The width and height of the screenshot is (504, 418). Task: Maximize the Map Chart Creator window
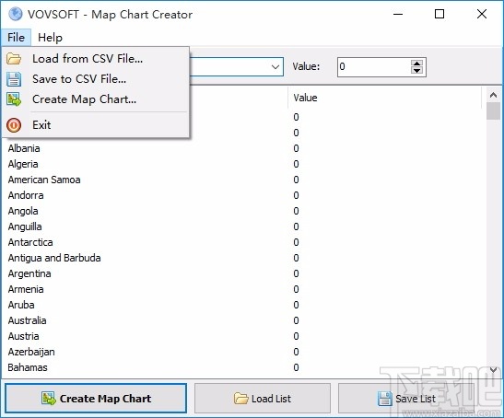[x=440, y=14]
